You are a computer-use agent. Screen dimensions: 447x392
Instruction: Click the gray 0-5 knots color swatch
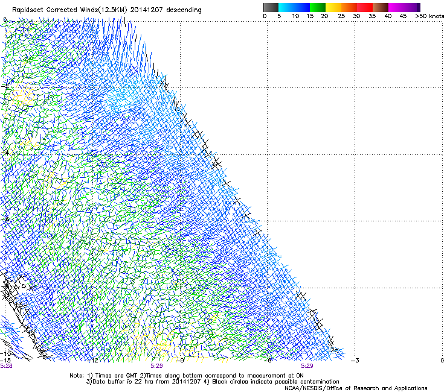[271, 7]
